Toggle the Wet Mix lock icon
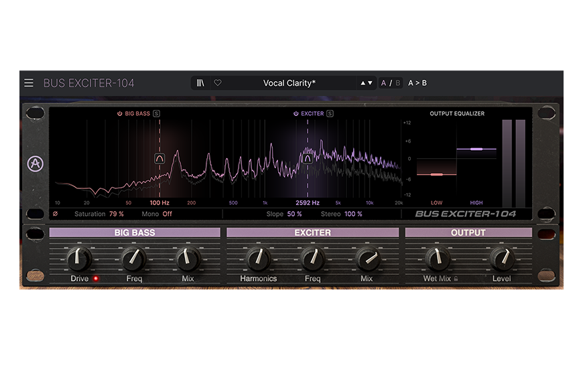The height and width of the screenshot is (374, 581). point(456,279)
